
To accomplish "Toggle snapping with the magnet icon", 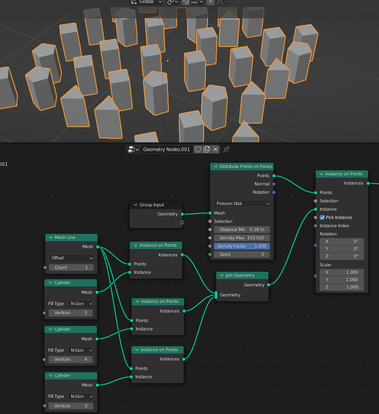I will [x=186, y=2].
